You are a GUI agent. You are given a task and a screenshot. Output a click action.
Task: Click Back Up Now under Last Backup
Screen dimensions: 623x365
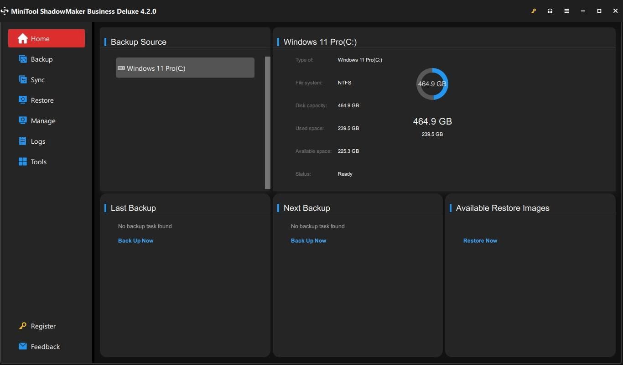135,240
